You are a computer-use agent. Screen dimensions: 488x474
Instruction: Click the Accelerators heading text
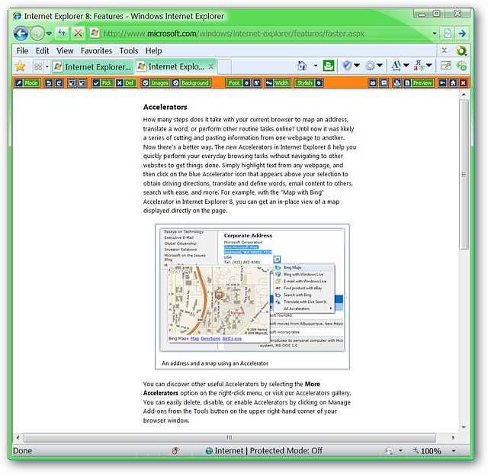pos(165,107)
